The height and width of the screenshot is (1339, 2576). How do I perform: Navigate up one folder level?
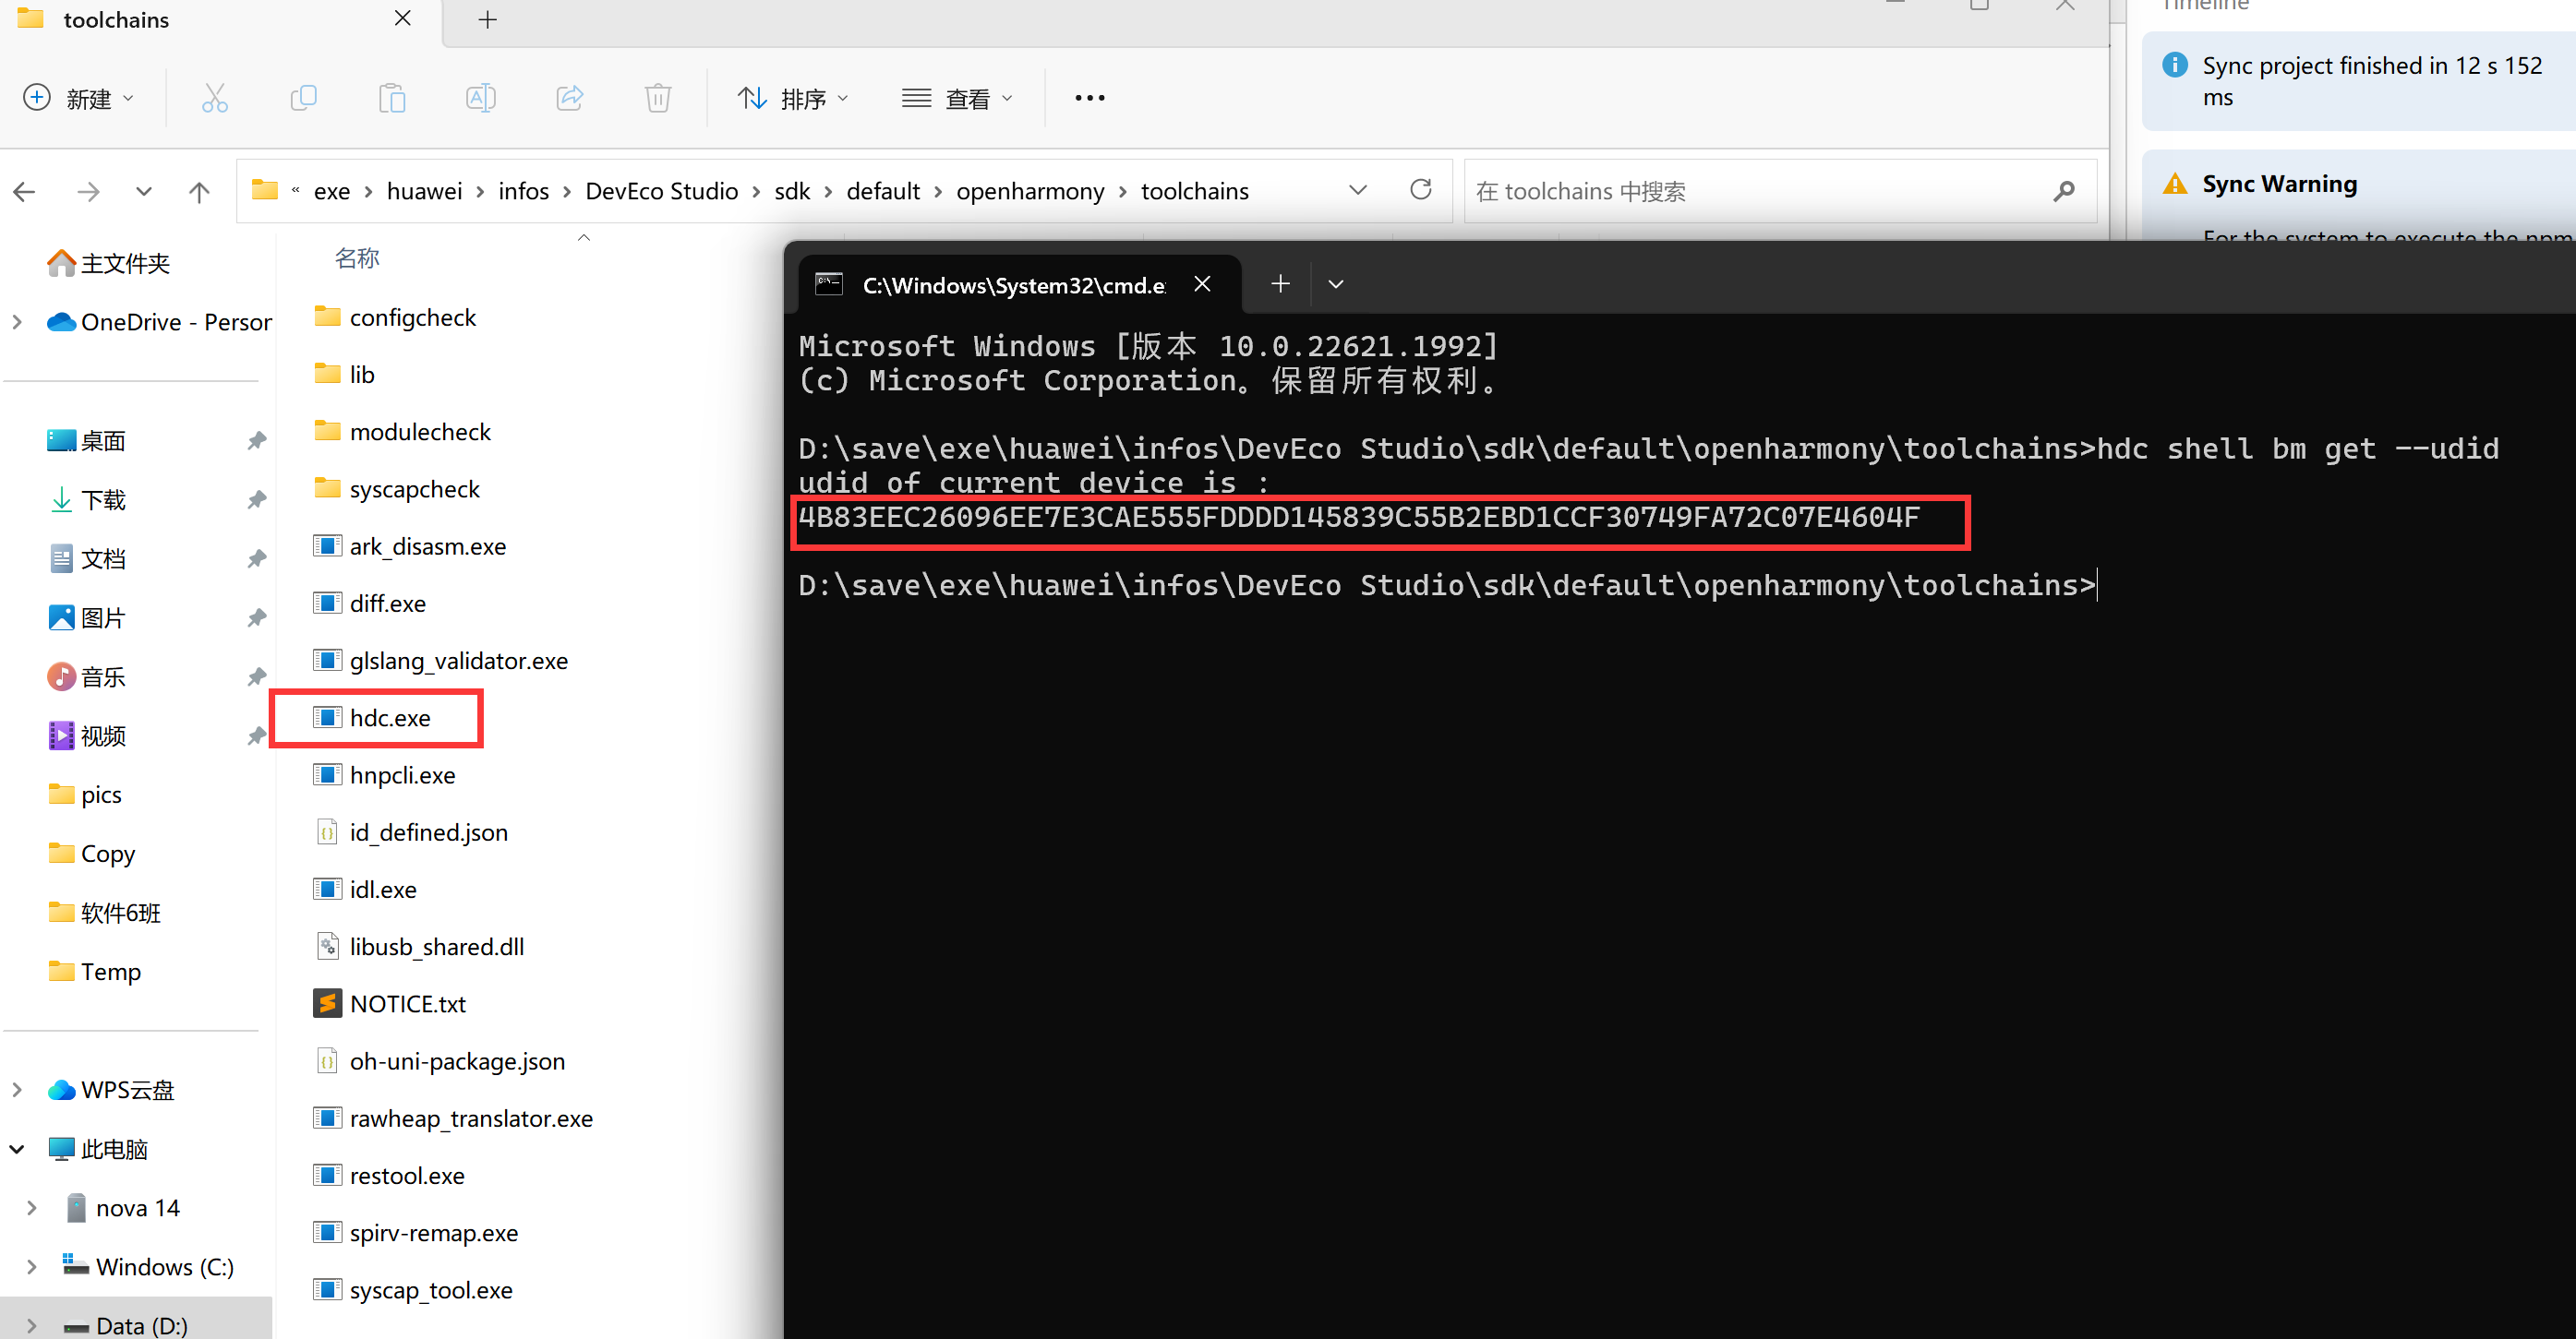tap(199, 192)
